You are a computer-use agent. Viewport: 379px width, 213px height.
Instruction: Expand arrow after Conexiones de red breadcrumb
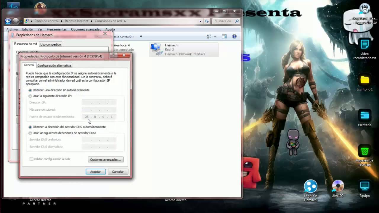(x=125, y=21)
